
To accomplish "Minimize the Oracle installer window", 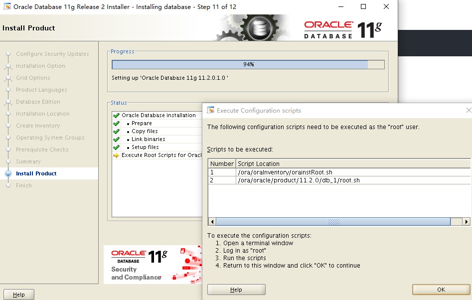I will pos(341,6).
